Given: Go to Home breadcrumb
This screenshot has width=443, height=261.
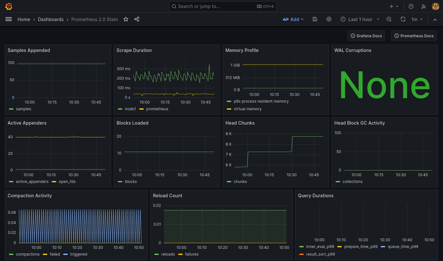Looking at the screenshot, I should click(x=24, y=19).
